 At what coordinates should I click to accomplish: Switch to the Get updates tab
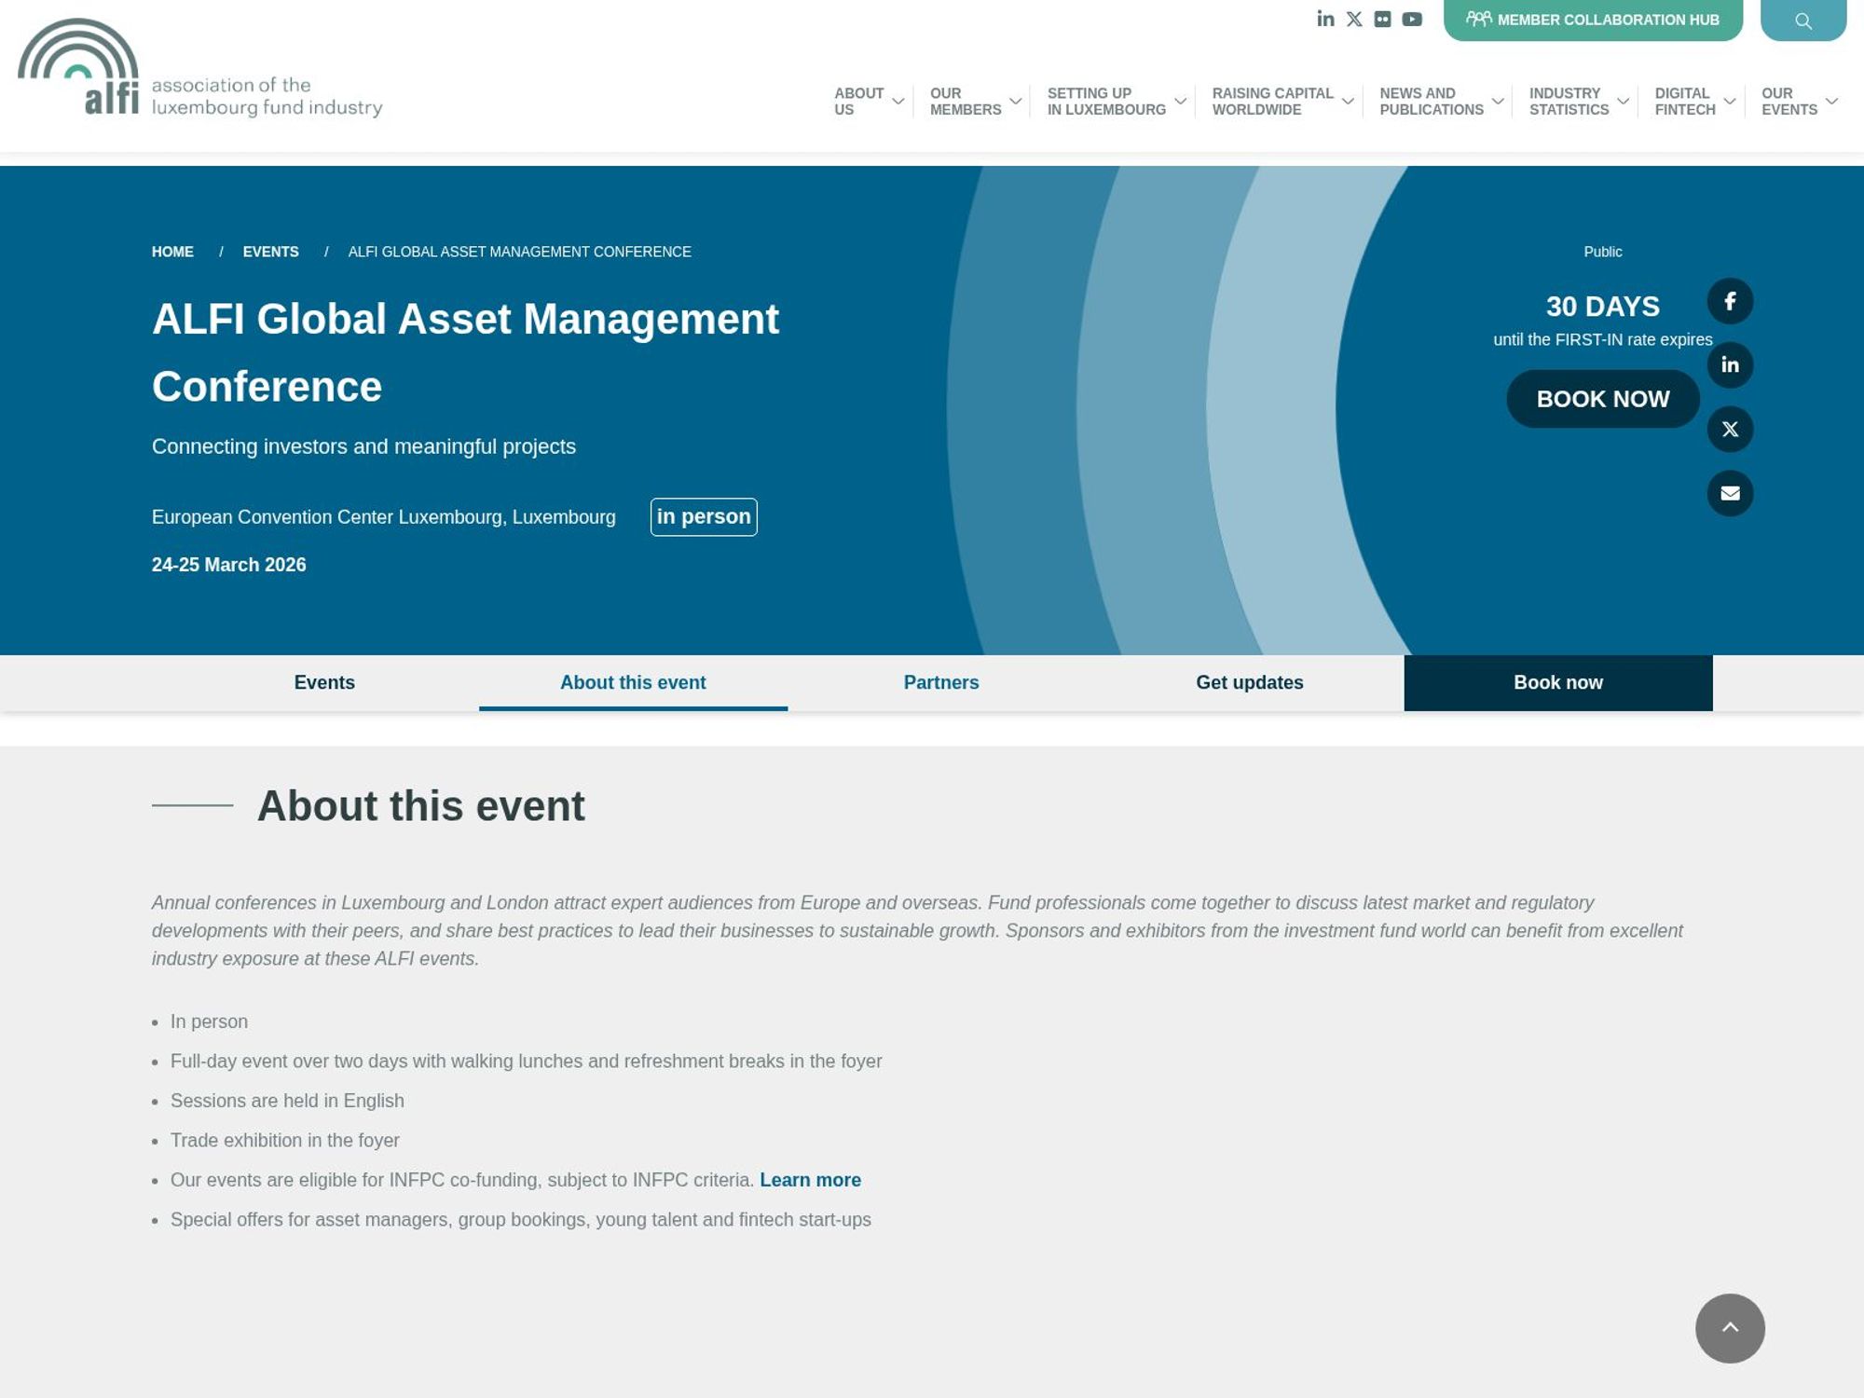pos(1249,682)
